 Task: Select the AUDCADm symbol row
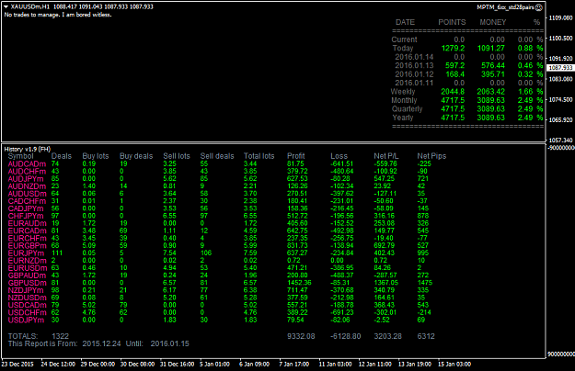click(220, 163)
